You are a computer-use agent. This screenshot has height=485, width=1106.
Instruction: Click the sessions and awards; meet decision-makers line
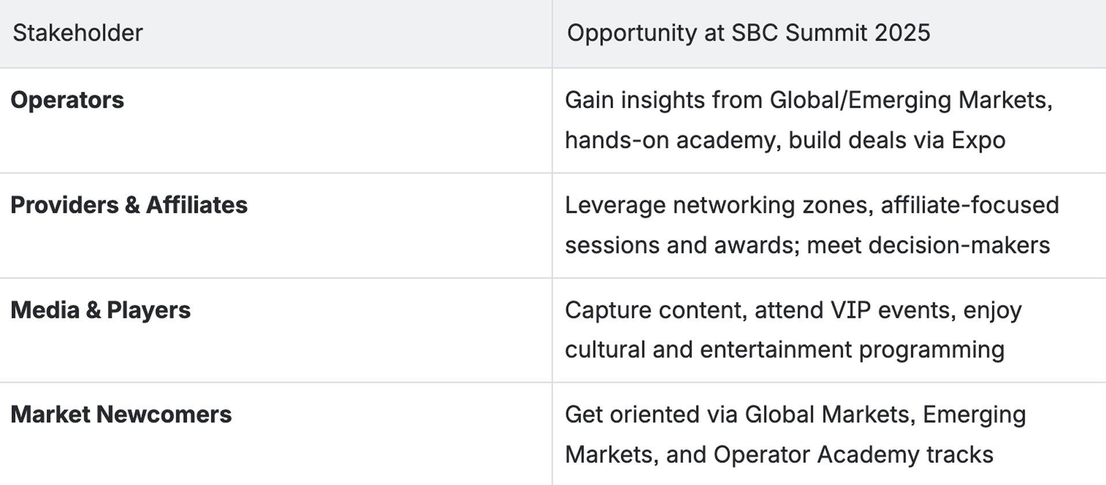(807, 246)
